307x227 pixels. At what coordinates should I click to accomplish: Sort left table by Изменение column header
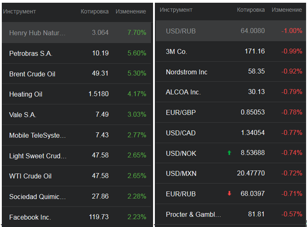coord(131,11)
